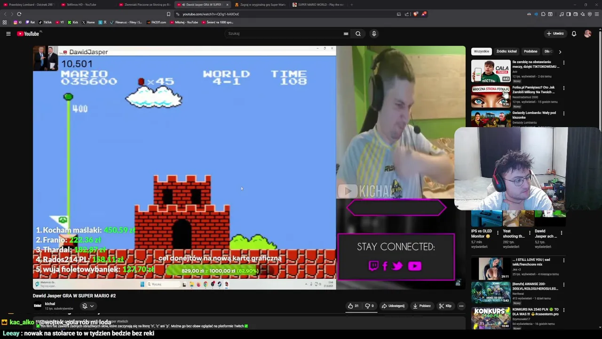Go to YouTube home via logo

pos(28,33)
